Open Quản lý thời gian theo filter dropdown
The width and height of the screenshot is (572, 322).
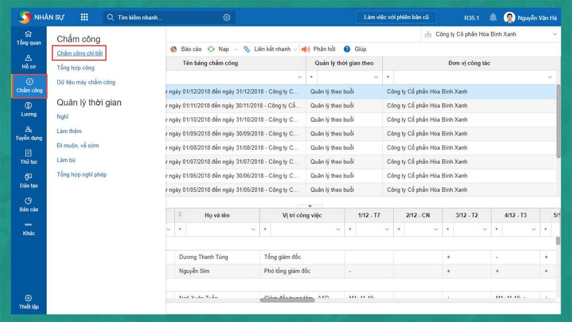coord(376,77)
